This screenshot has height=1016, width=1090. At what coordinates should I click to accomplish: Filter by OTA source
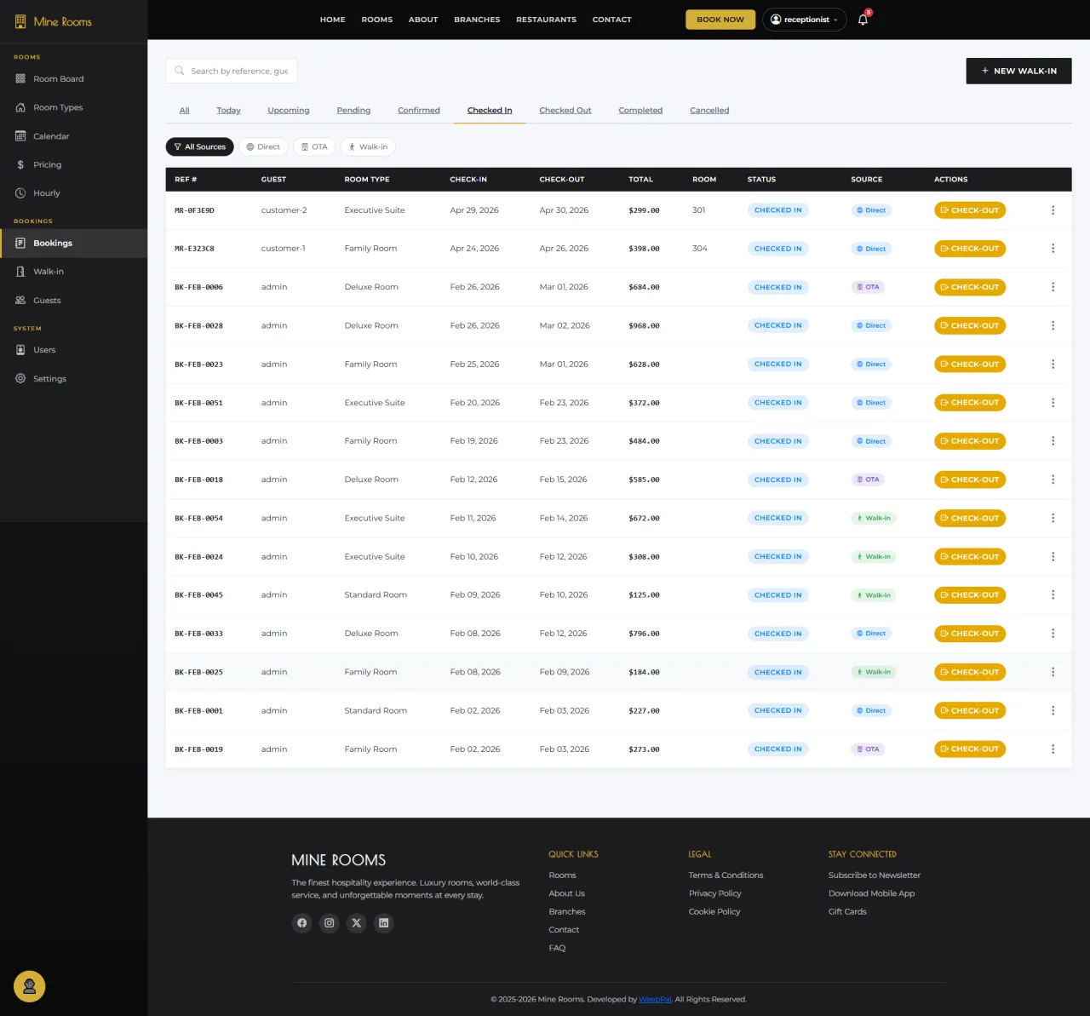pyautogui.click(x=314, y=146)
